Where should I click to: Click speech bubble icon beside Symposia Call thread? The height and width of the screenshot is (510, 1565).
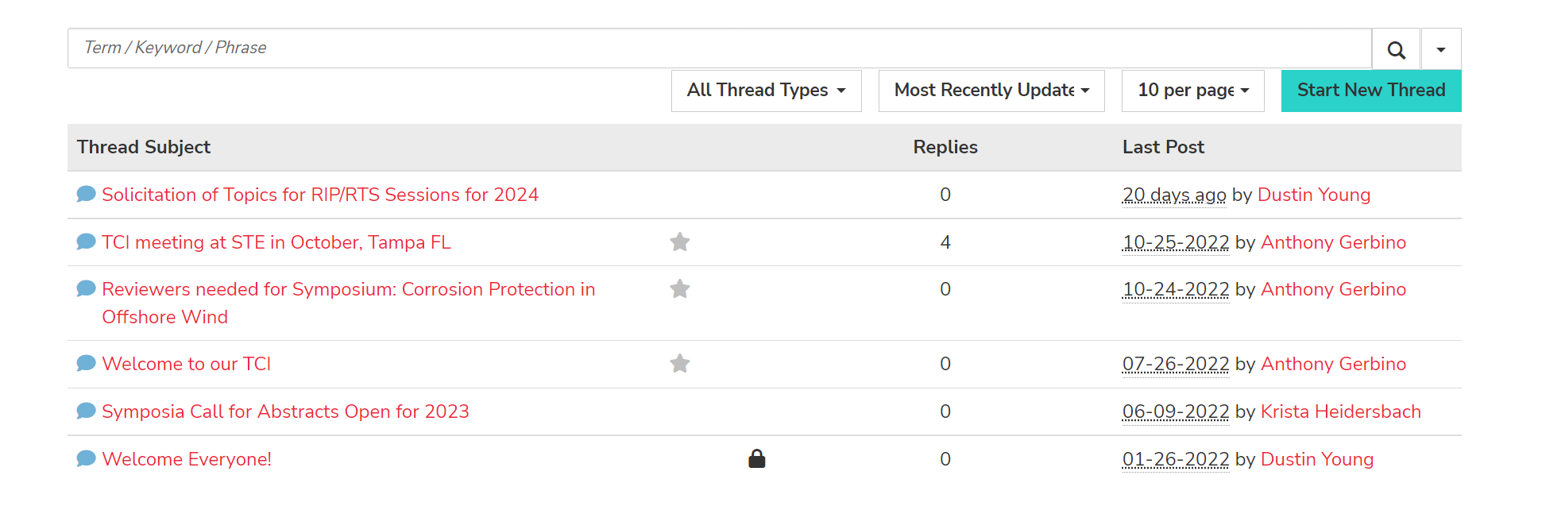[x=86, y=411]
